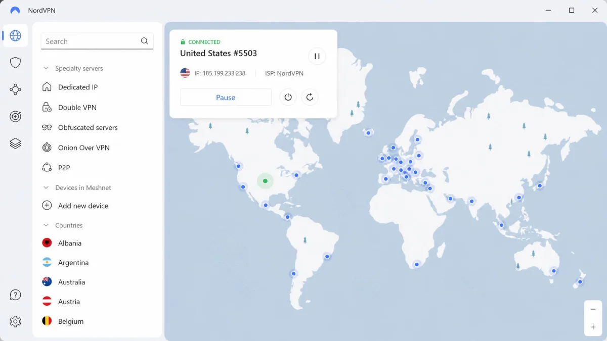Select P2P label
Viewport: 607px width, 341px height.
(x=64, y=168)
